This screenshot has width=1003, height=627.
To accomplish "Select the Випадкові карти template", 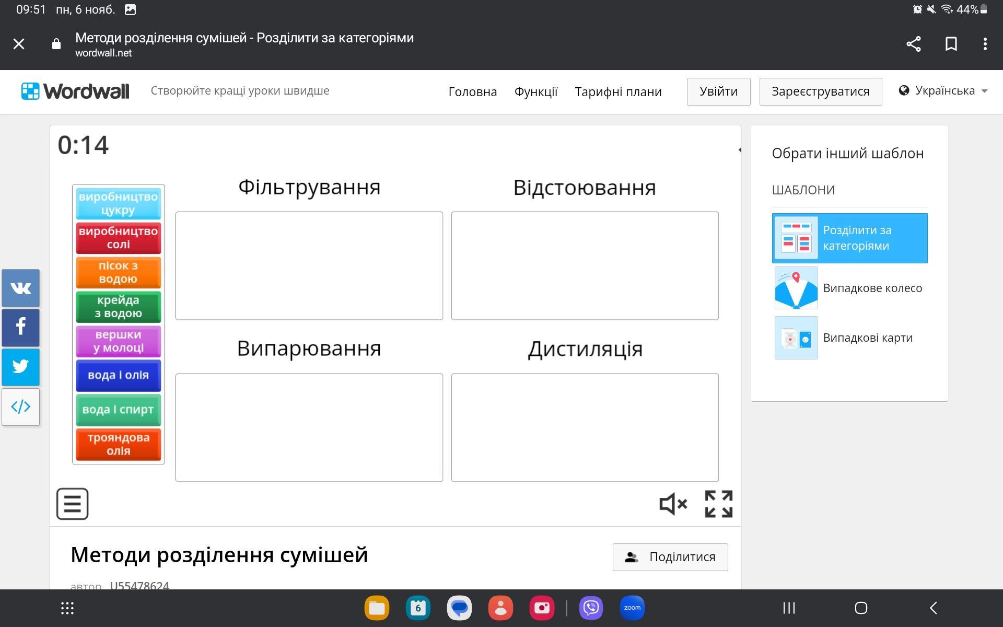I will 850,338.
